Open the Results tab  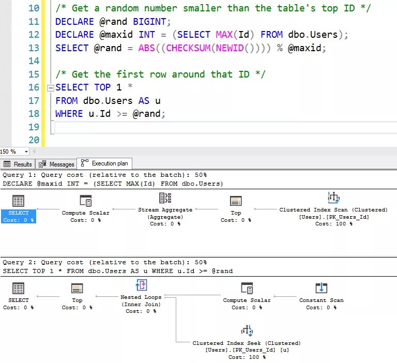(18, 164)
